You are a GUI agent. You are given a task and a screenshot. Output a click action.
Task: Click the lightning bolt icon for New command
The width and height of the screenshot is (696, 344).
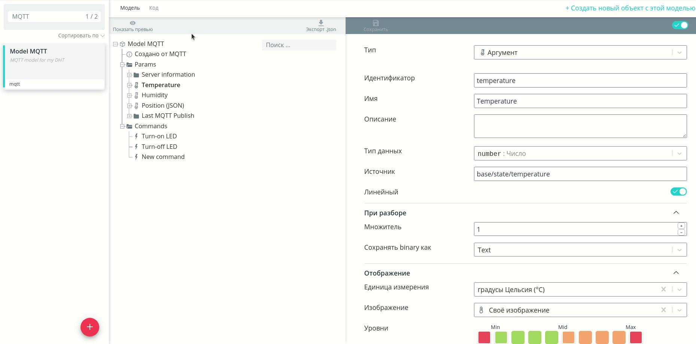(x=136, y=157)
